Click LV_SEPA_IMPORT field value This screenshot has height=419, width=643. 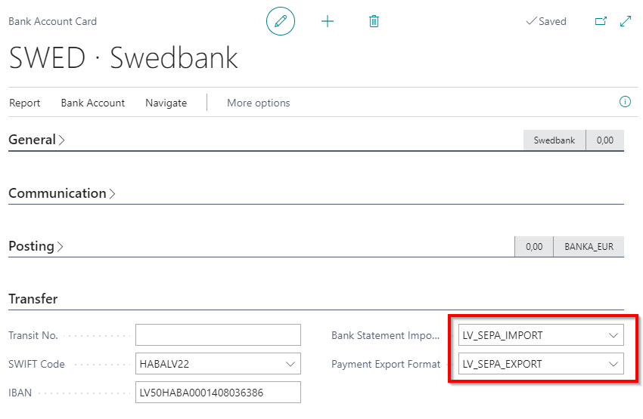tap(503, 335)
